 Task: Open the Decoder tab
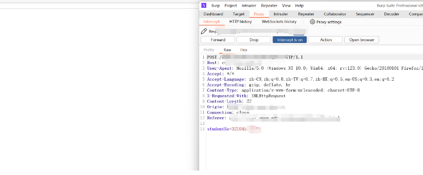coord(392,14)
